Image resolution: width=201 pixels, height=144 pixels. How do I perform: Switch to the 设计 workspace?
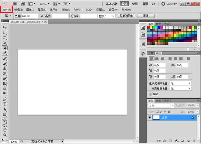[124, 4]
